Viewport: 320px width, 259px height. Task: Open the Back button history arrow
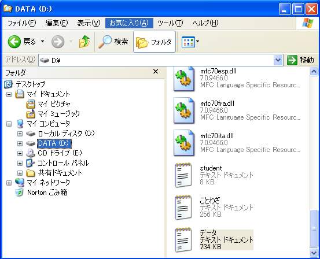pos(42,42)
